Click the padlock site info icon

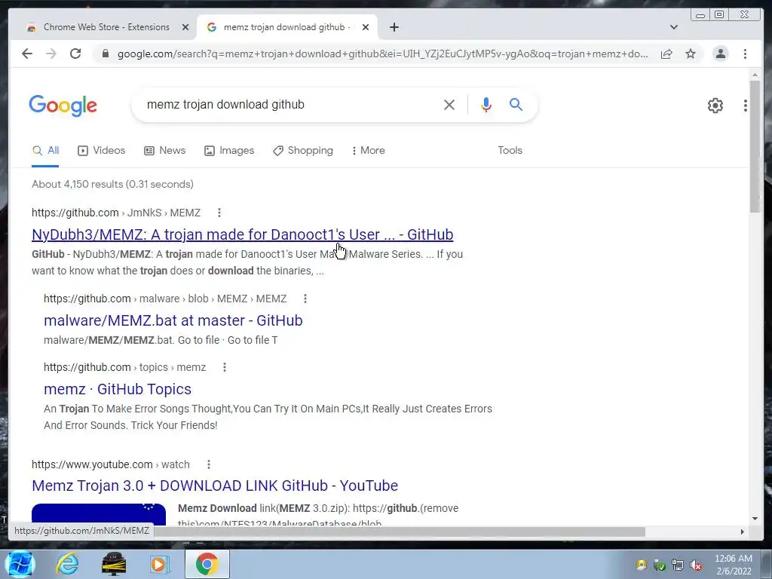tap(105, 54)
